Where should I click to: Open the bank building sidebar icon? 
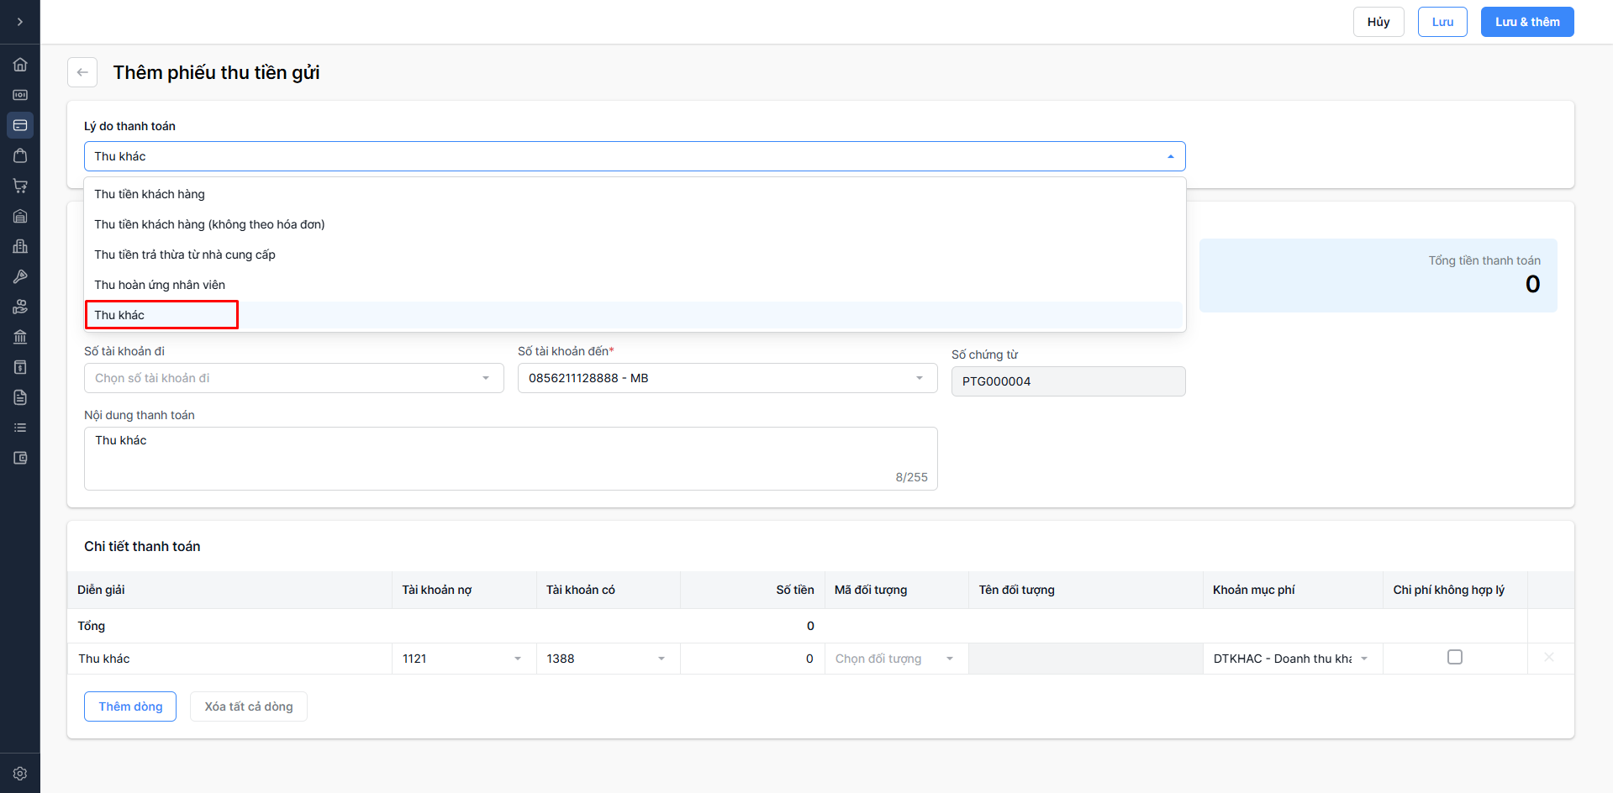(20, 337)
